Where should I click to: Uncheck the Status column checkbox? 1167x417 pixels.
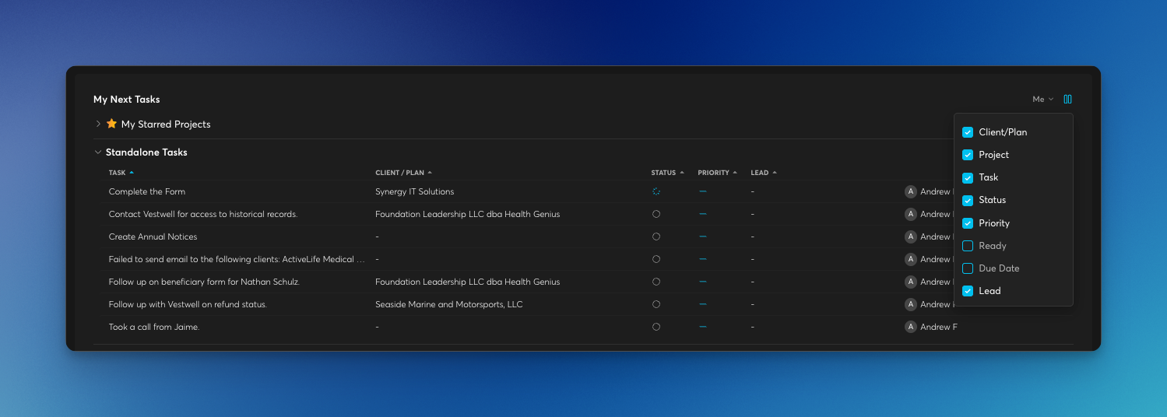tap(968, 200)
